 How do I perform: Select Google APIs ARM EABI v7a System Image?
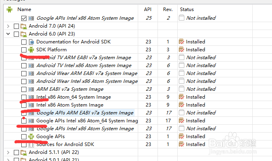(85, 113)
